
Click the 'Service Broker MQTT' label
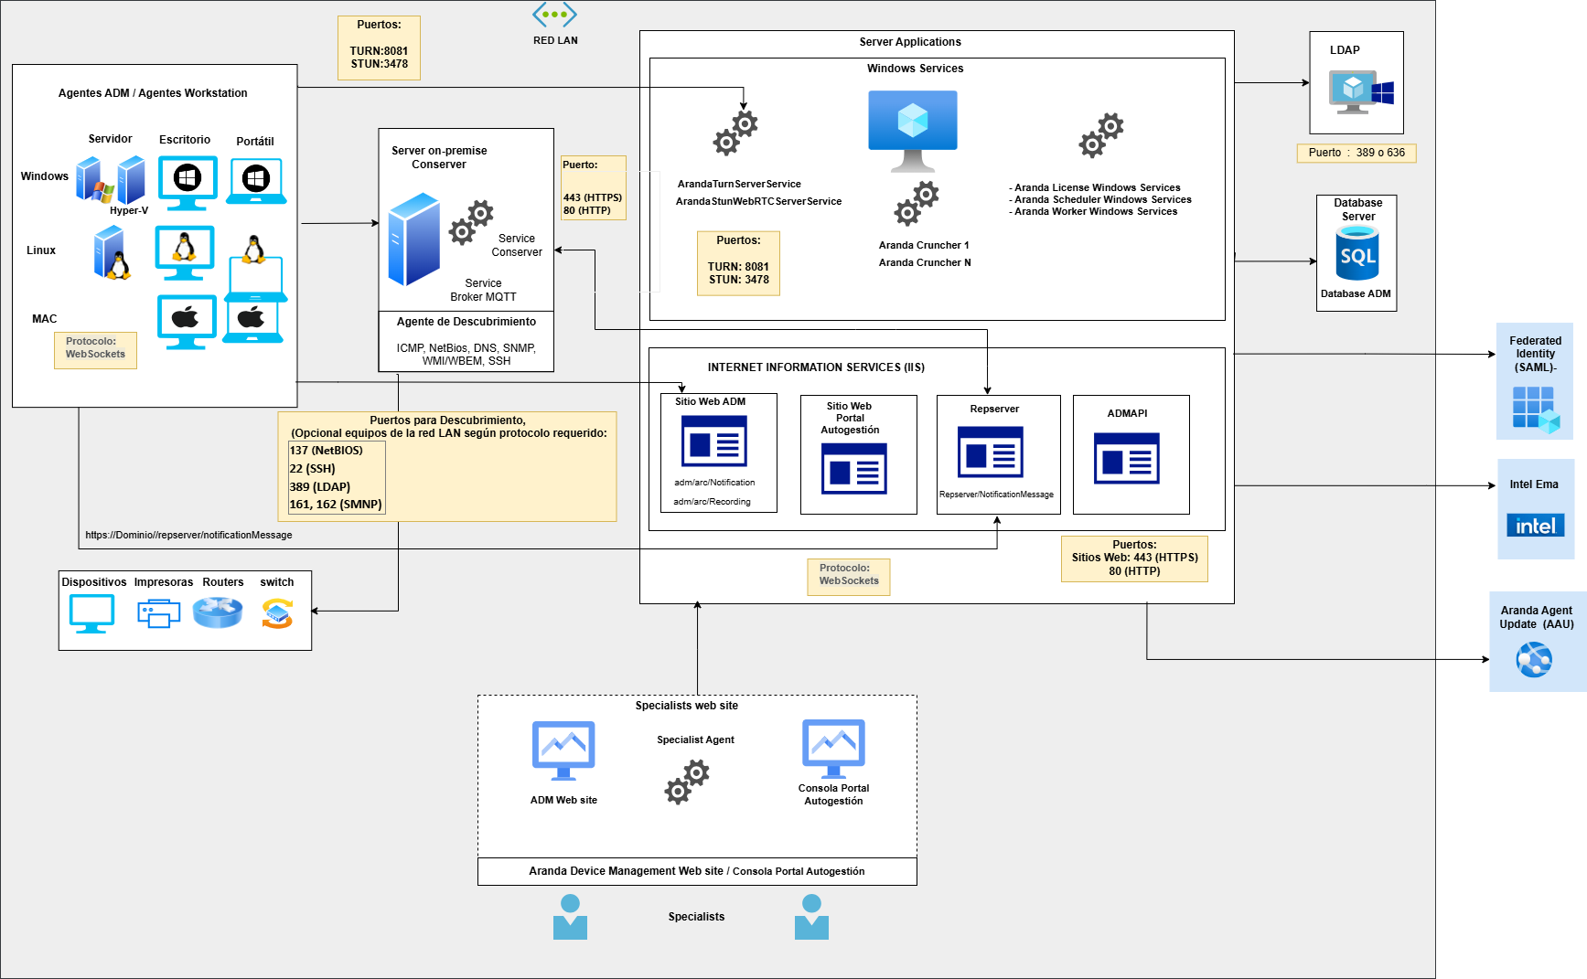pos(483,290)
